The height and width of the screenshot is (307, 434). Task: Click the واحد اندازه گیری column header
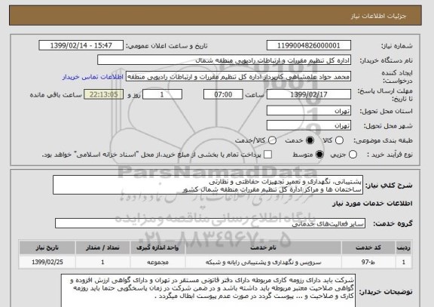point(157,247)
